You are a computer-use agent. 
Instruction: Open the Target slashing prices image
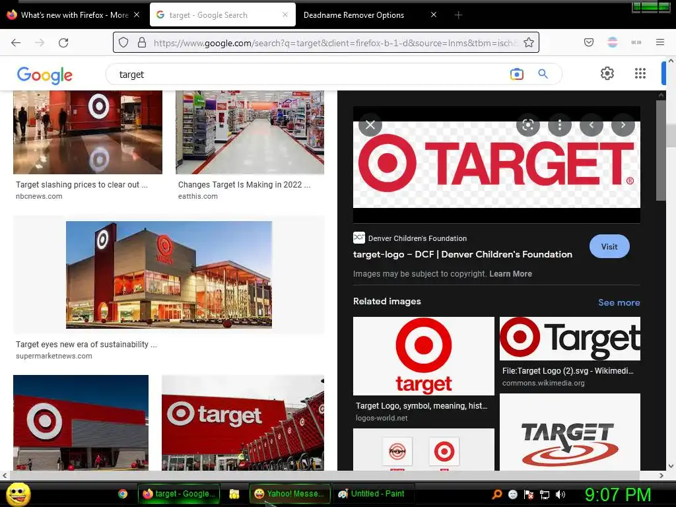point(88,132)
